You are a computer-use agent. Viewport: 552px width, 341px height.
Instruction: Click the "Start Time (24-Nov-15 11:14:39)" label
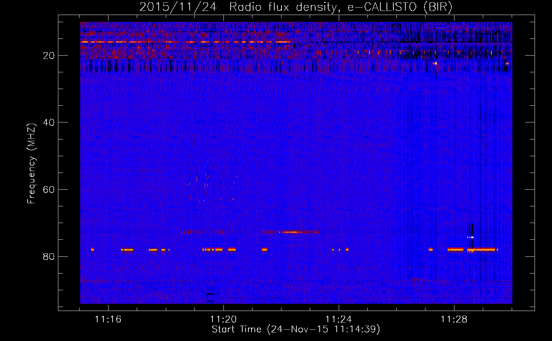click(x=296, y=329)
